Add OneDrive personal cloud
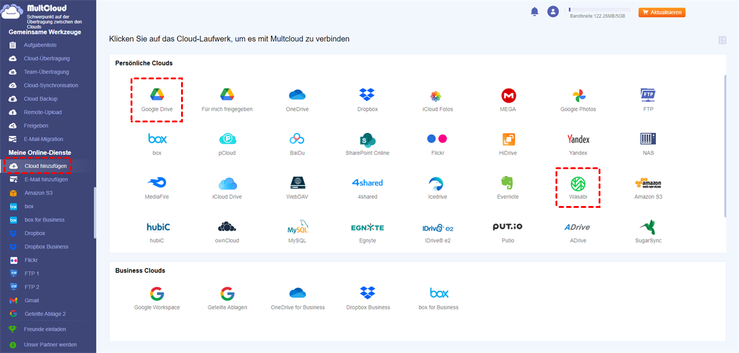The width and height of the screenshot is (739, 353). pyautogui.click(x=297, y=95)
